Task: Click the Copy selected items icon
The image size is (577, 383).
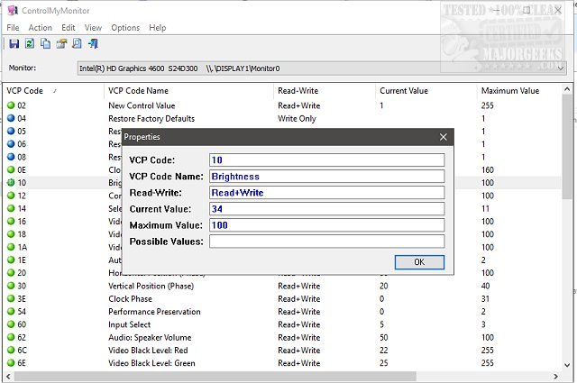Action: [x=45, y=43]
